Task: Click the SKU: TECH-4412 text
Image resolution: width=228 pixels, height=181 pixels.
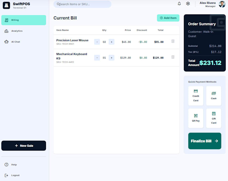Action: (x=65, y=62)
